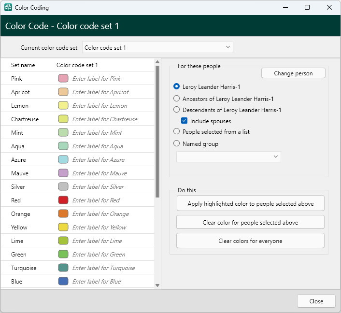Clear color for people selected above
This screenshot has width=341, height=313.
pos(250,222)
